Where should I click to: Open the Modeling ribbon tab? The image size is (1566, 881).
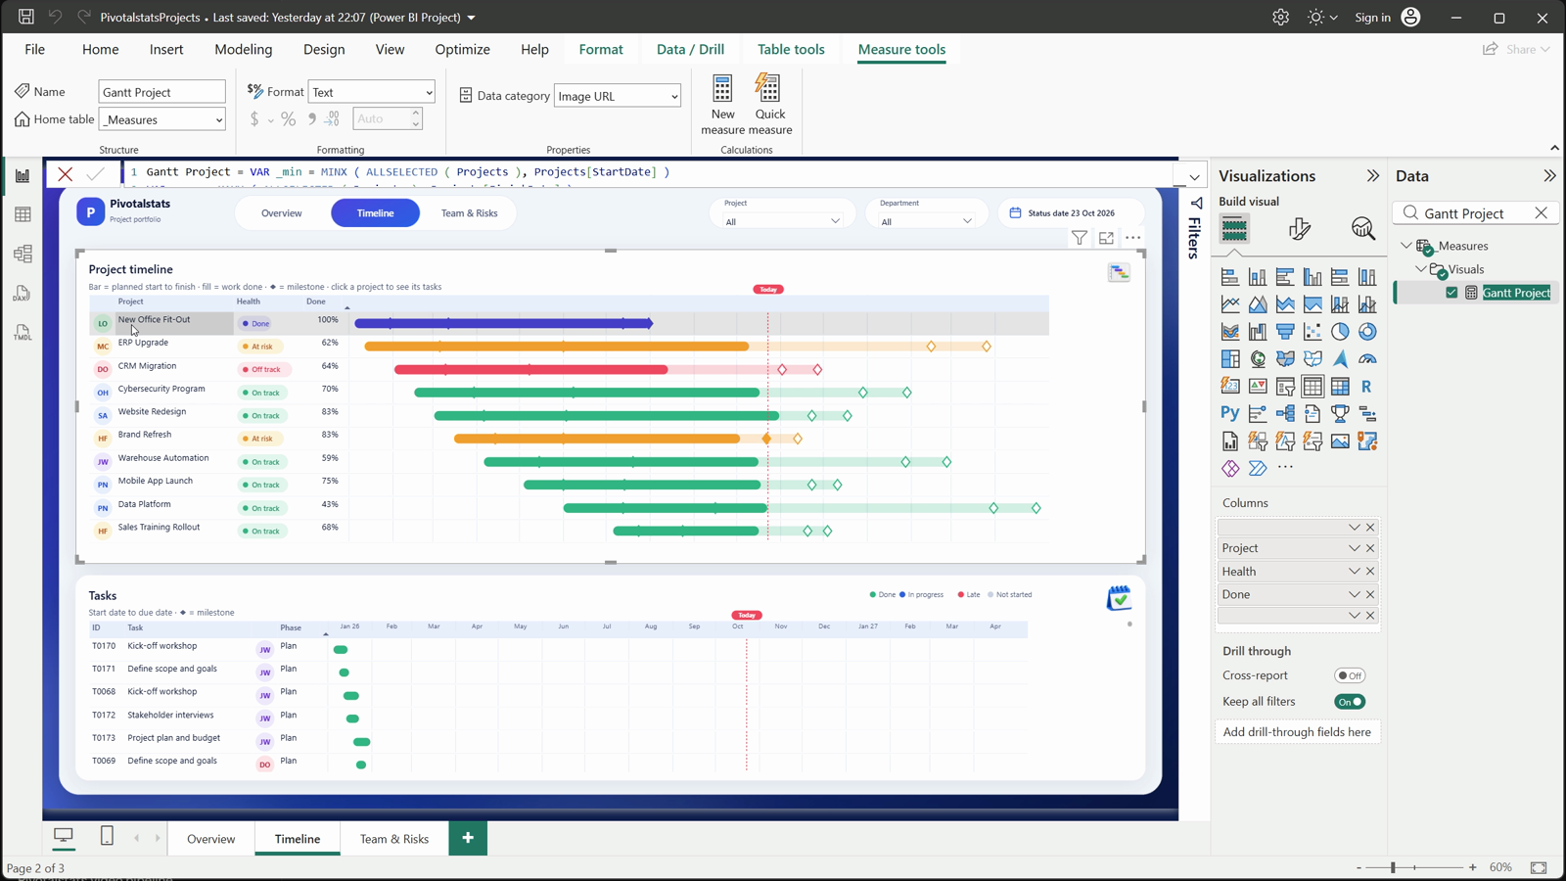click(x=244, y=49)
